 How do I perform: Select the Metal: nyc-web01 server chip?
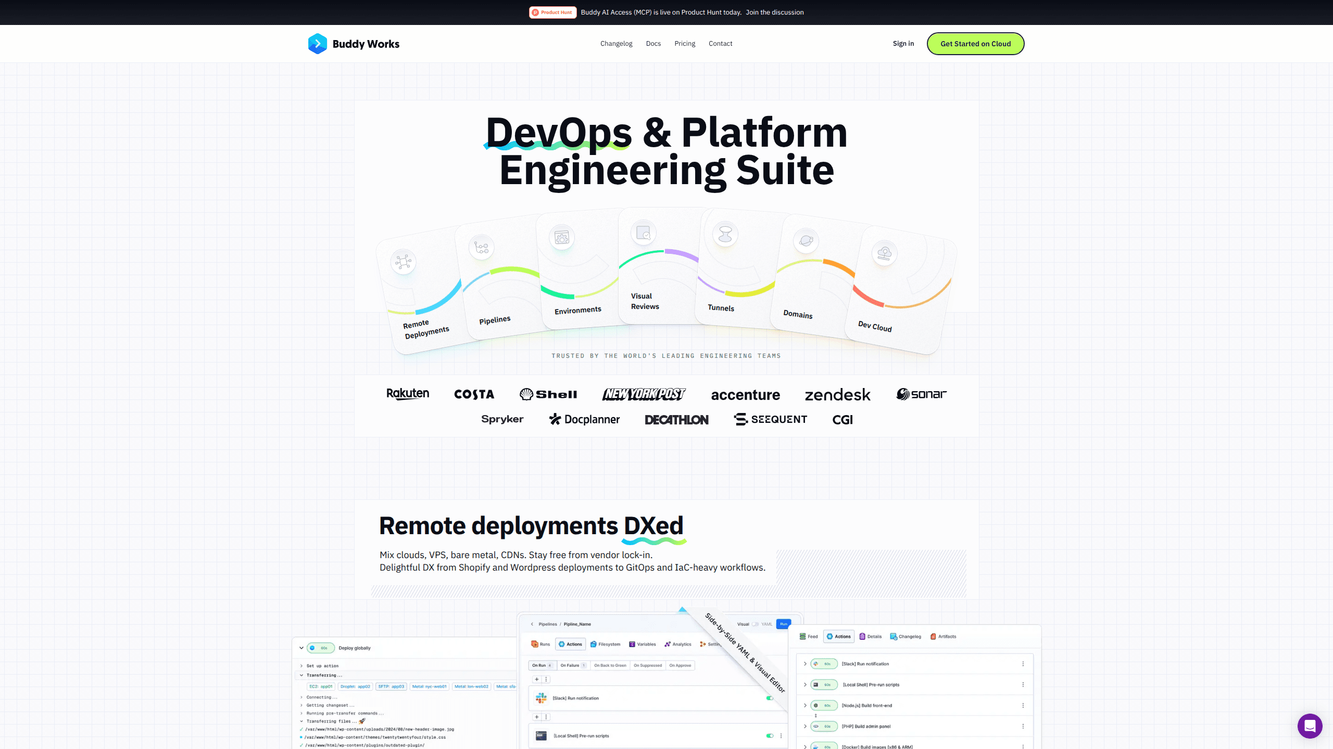pyautogui.click(x=430, y=687)
